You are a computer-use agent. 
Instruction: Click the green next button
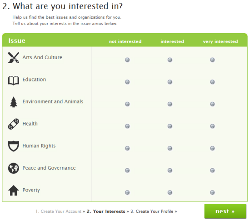225,211
